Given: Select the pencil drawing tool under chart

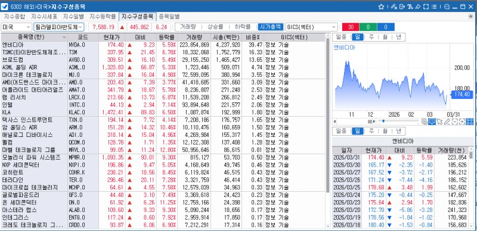Looking at the screenshot, I should pyautogui.click(x=447, y=121).
